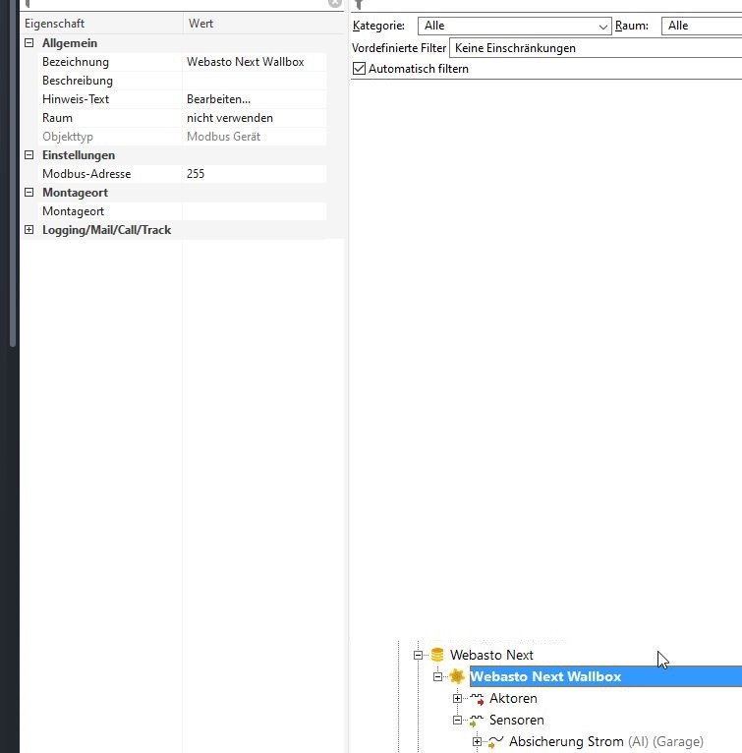Open the Raum dropdown showing Alle

(x=702, y=26)
